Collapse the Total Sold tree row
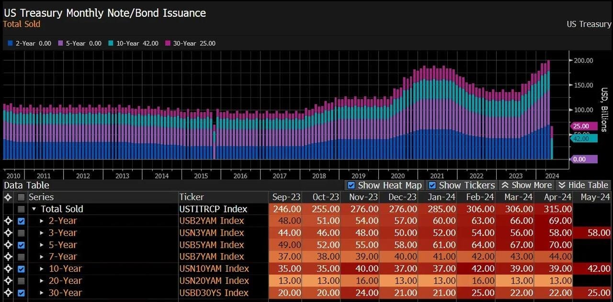This screenshot has width=613, height=302. (34, 209)
